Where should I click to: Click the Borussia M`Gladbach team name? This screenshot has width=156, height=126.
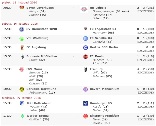tap(43, 56)
